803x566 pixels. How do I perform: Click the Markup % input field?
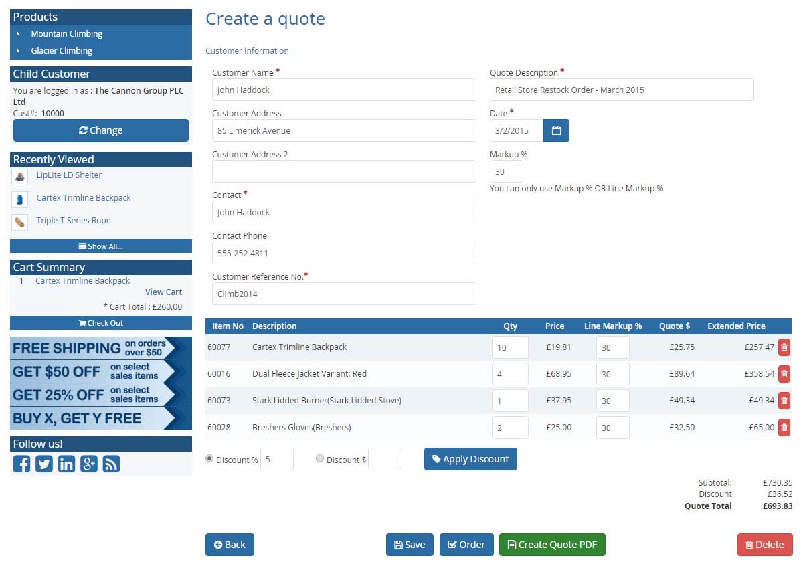point(506,171)
